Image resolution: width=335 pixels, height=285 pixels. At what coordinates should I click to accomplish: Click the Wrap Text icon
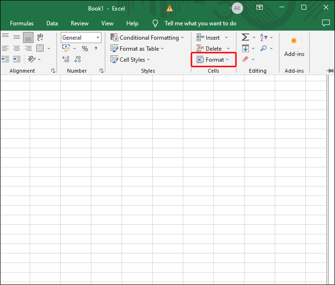tap(40, 37)
